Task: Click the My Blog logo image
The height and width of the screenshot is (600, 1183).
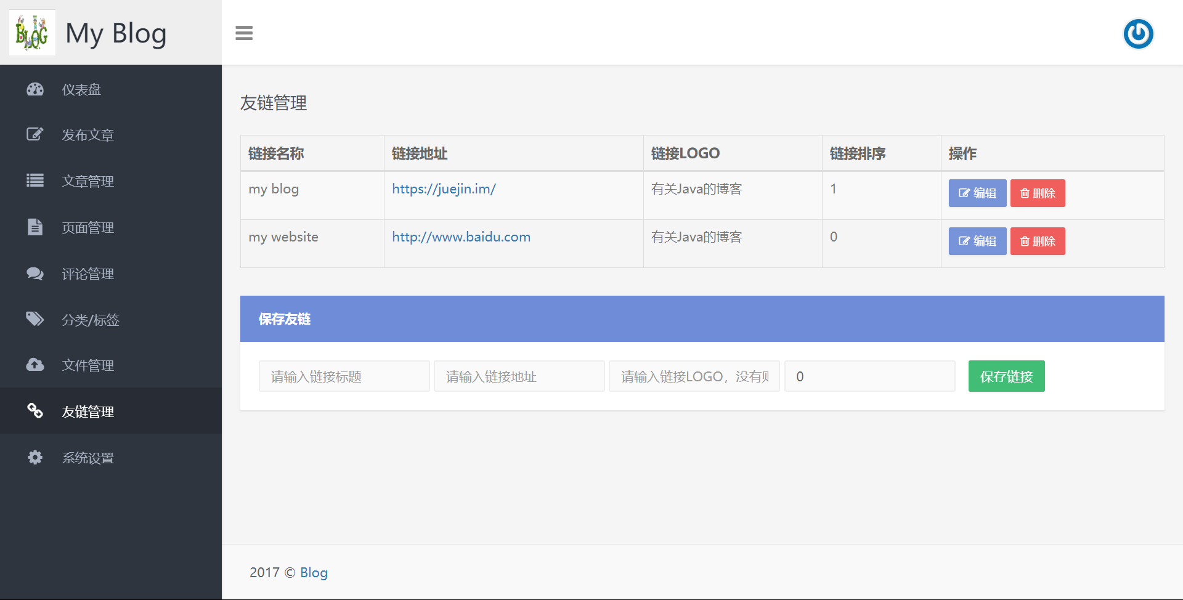Action: (x=32, y=33)
